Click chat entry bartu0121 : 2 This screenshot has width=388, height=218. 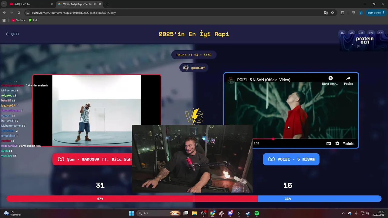click(x=10, y=121)
